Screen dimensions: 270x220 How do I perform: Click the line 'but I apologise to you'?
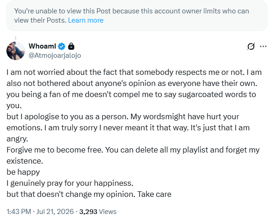pos(42,117)
